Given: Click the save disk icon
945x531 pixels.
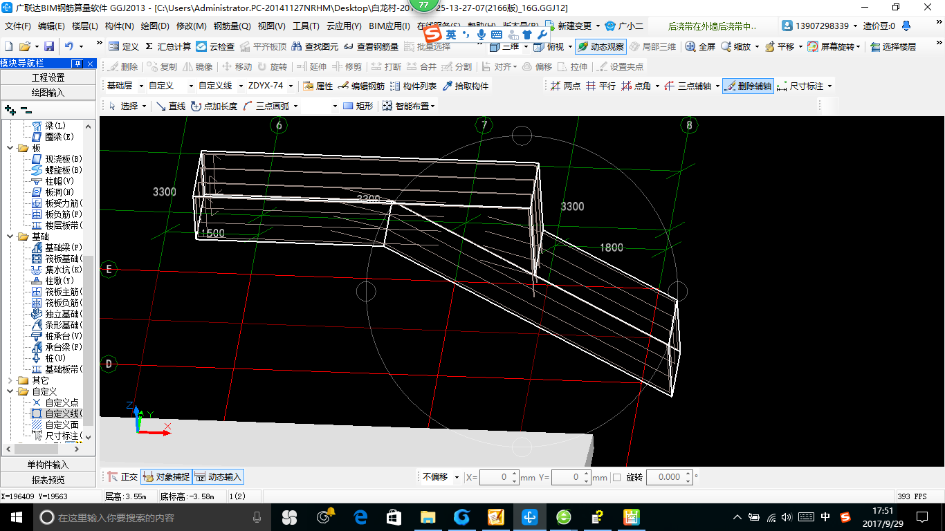Looking at the screenshot, I should 49,46.
